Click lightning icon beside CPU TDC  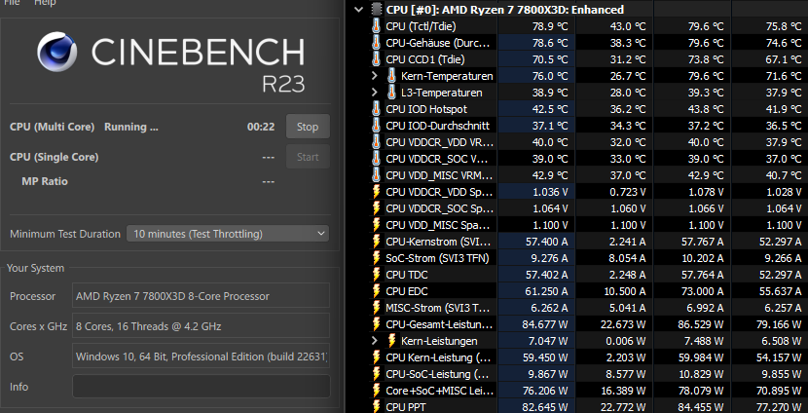[376, 275]
